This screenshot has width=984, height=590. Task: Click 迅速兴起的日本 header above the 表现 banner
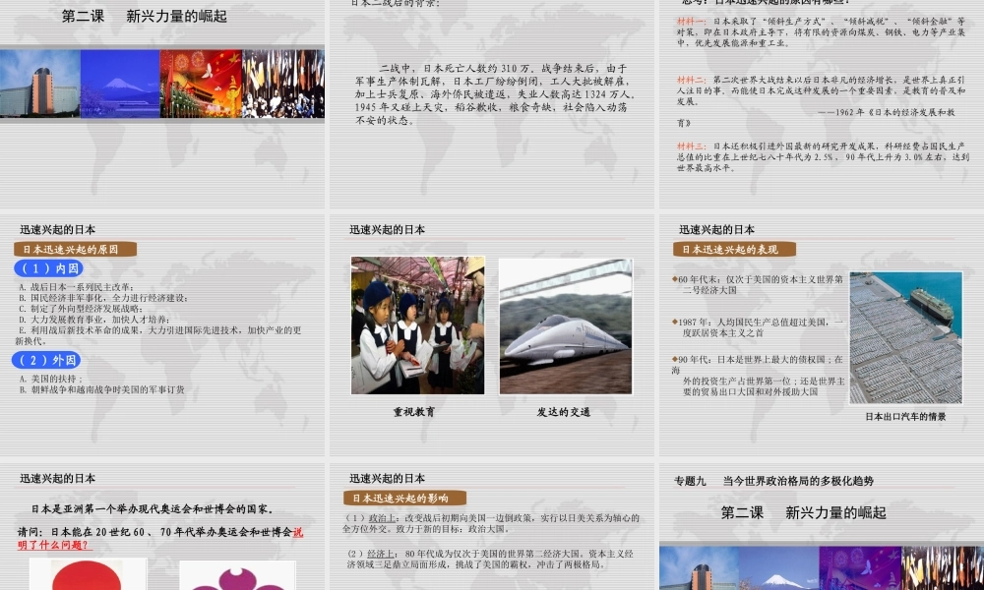tap(716, 229)
